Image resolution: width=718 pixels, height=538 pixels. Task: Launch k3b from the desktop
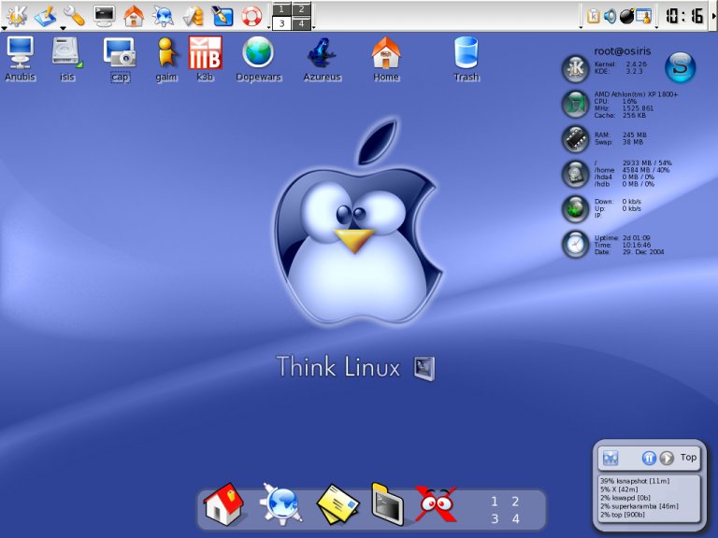(x=205, y=59)
